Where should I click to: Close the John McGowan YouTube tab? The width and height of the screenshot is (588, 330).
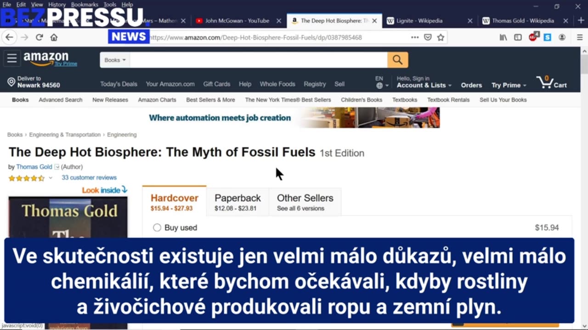[x=279, y=21]
